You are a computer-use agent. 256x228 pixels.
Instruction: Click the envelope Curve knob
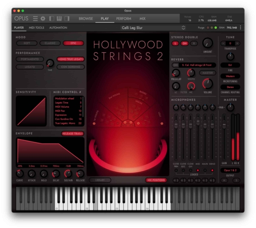[20, 174]
